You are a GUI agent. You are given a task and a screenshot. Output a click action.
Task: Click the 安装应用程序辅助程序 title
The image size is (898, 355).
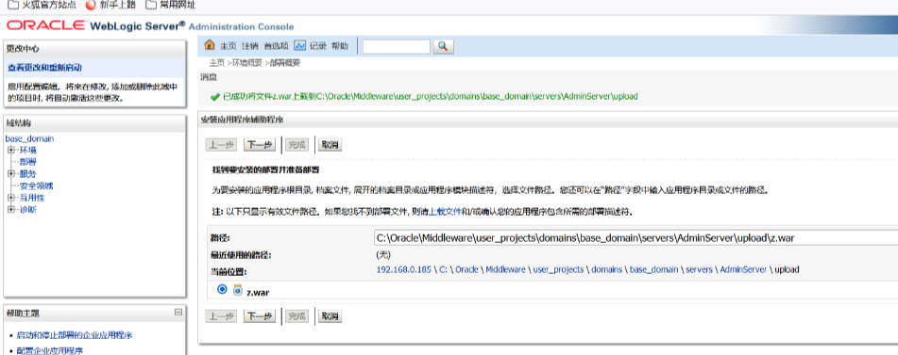pos(243,120)
